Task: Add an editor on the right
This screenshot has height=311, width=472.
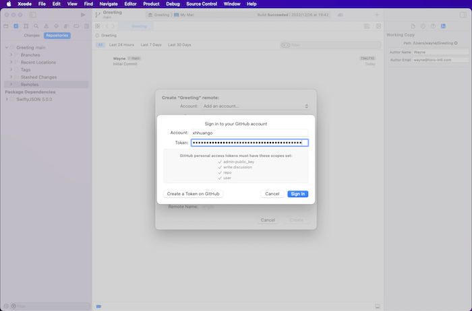Action: tap(378, 26)
